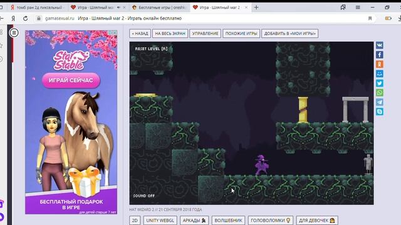Image resolution: width=401 pixels, height=225 pixels.
Task: Open a new browser tab
Action: [256, 7]
